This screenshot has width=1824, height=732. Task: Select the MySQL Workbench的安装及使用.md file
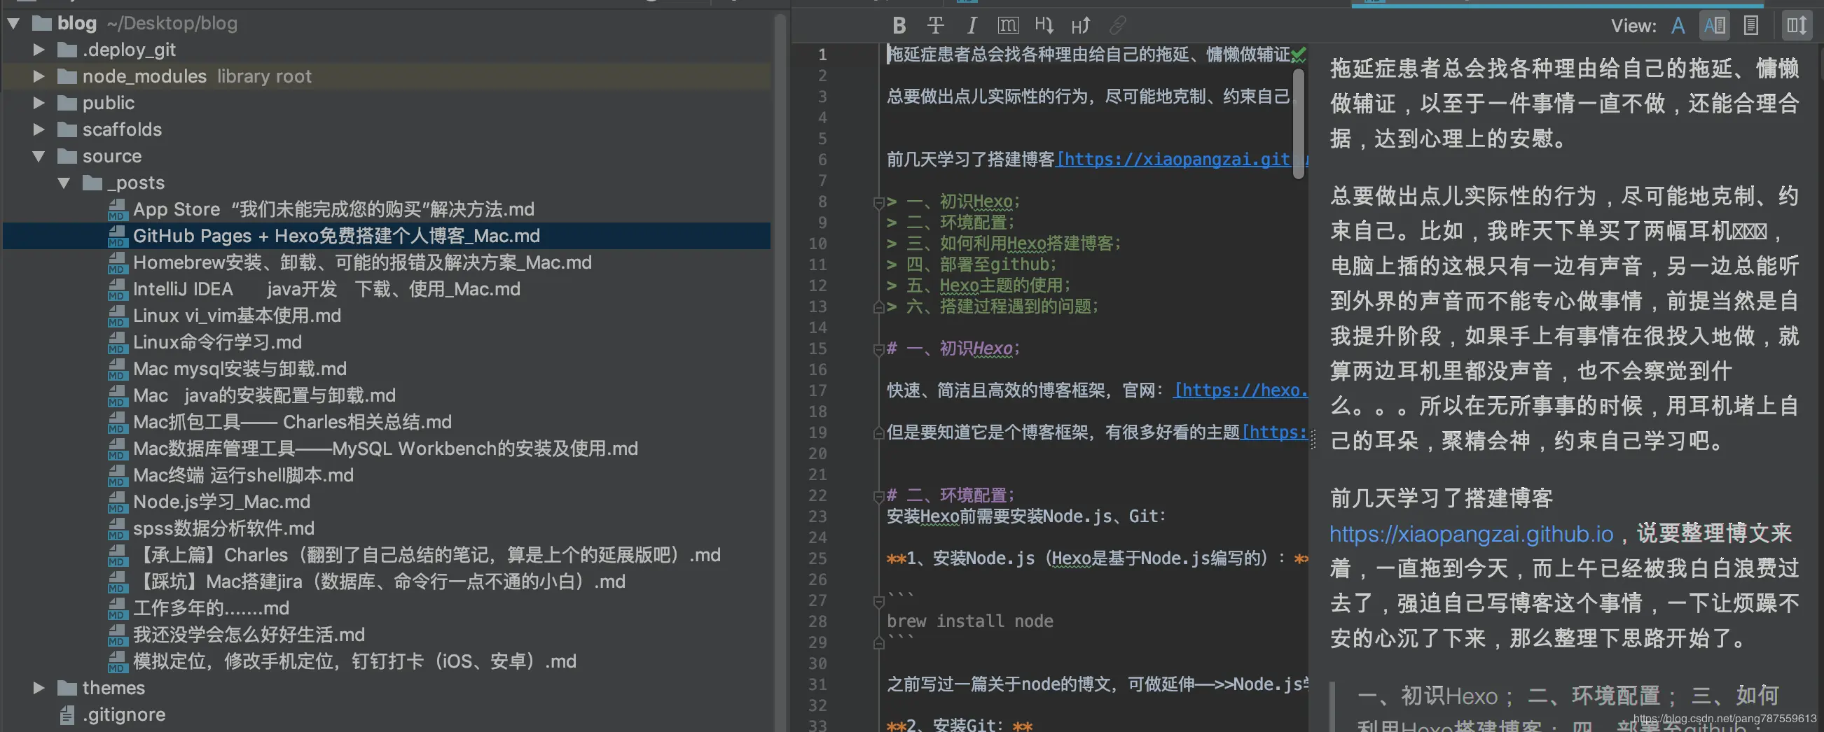[x=386, y=449]
